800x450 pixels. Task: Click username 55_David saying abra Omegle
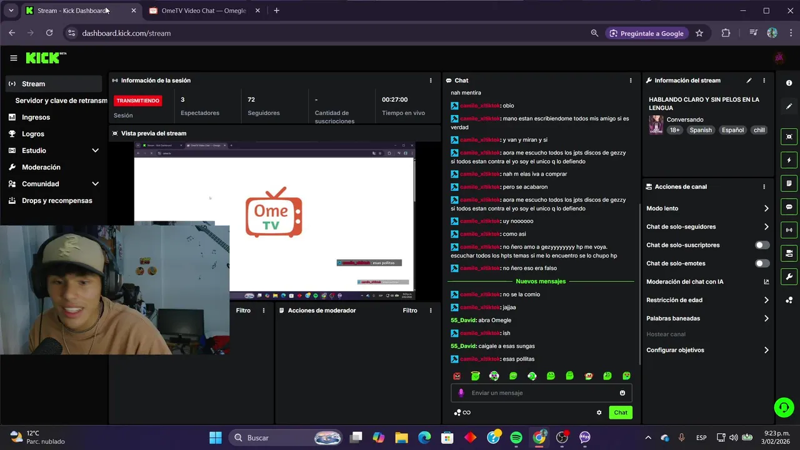pyautogui.click(x=463, y=320)
